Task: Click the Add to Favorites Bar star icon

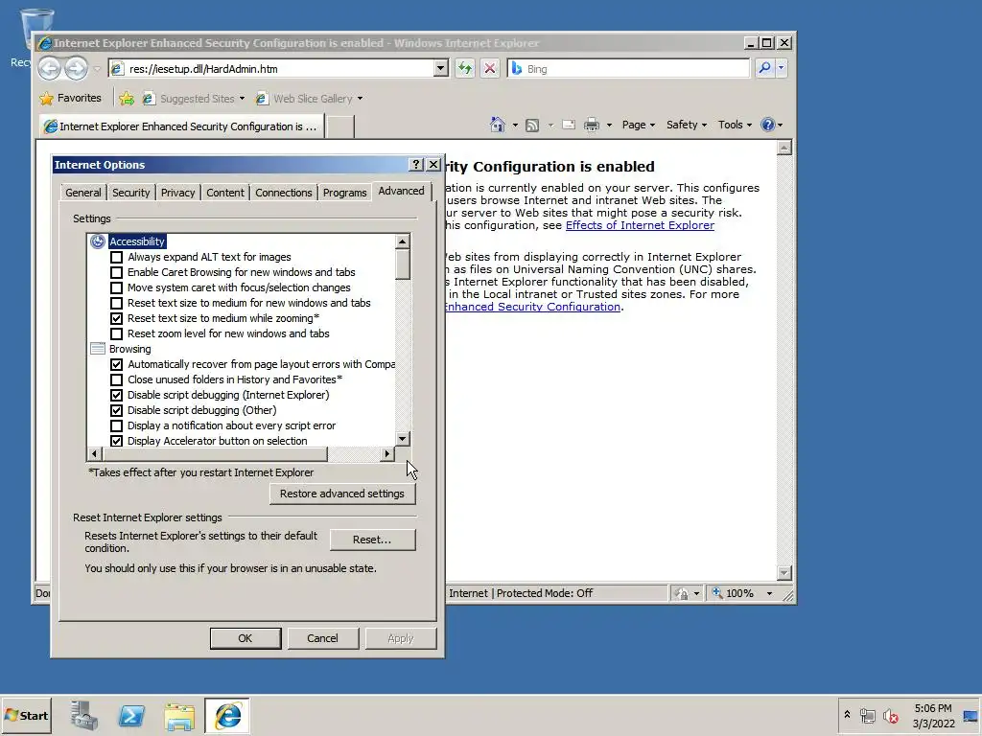Action: click(x=127, y=99)
